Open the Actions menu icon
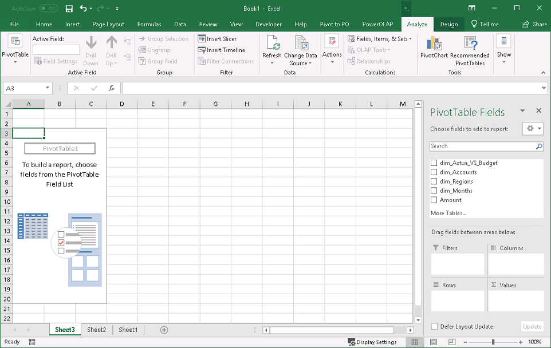The image size is (551, 348). [332, 41]
